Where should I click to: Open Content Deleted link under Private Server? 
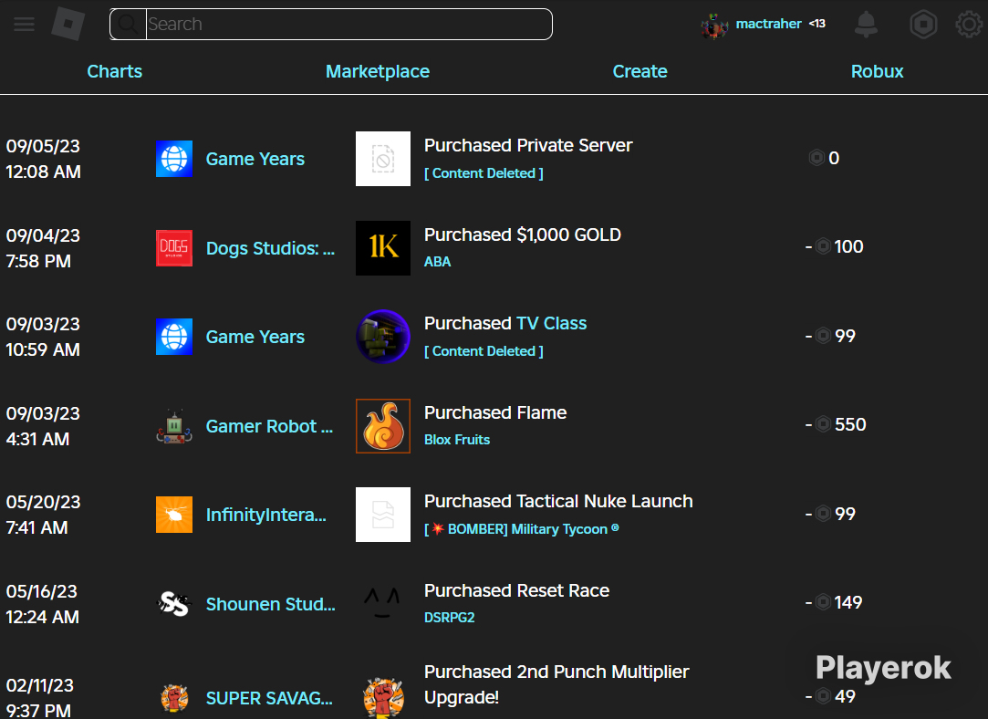pyautogui.click(x=484, y=173)
